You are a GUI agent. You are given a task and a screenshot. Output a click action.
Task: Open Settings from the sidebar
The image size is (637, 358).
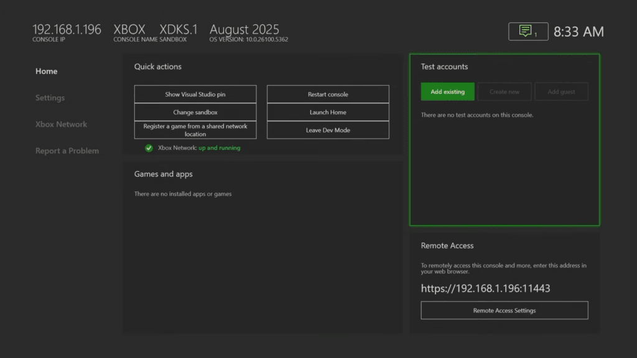point(50,98)
